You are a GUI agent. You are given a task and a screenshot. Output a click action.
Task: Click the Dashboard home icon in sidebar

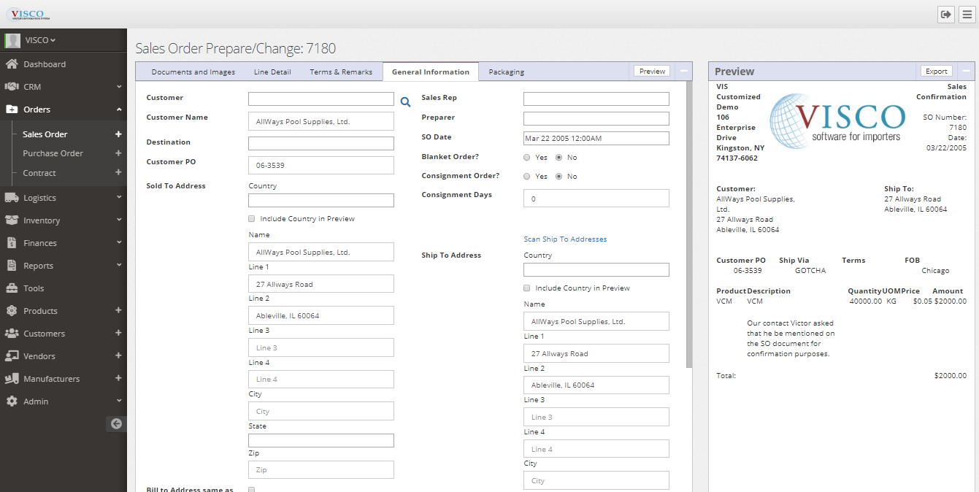click(x=12, y=64)
